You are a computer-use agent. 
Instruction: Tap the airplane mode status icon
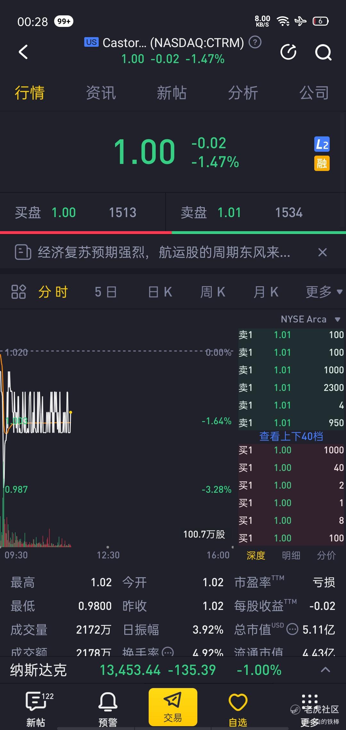tap(301, 21)
